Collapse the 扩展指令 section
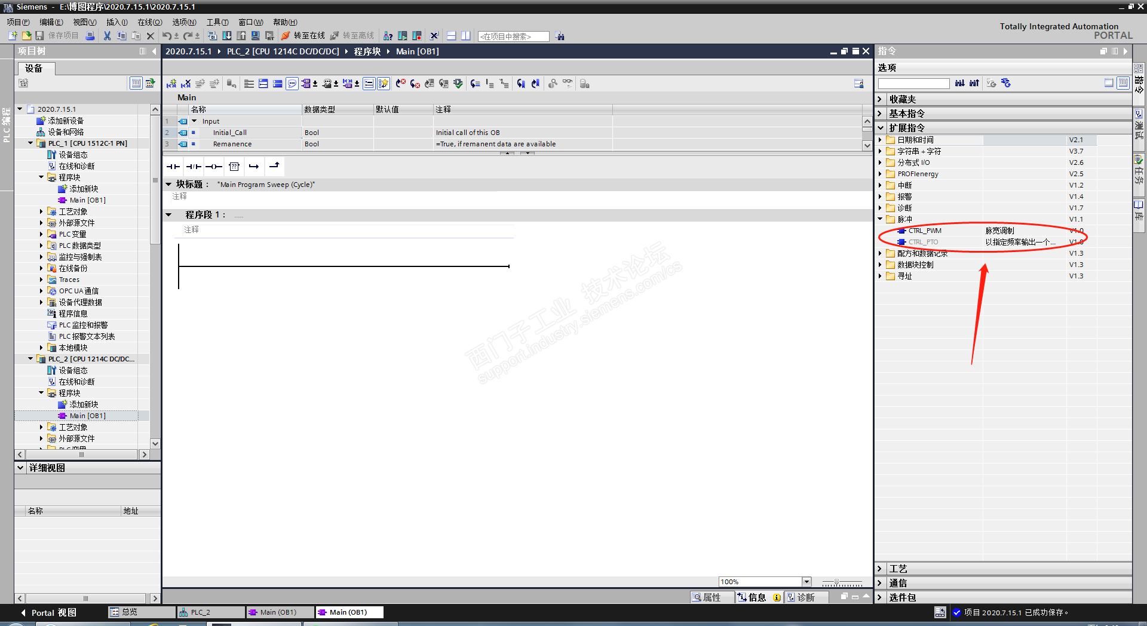Image resolution: width=1147 pixels, height=626 pixels. tap(880, 128)
